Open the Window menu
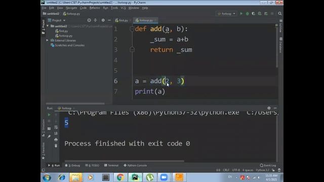Screen dimensions: 324x182 (134, 8)
